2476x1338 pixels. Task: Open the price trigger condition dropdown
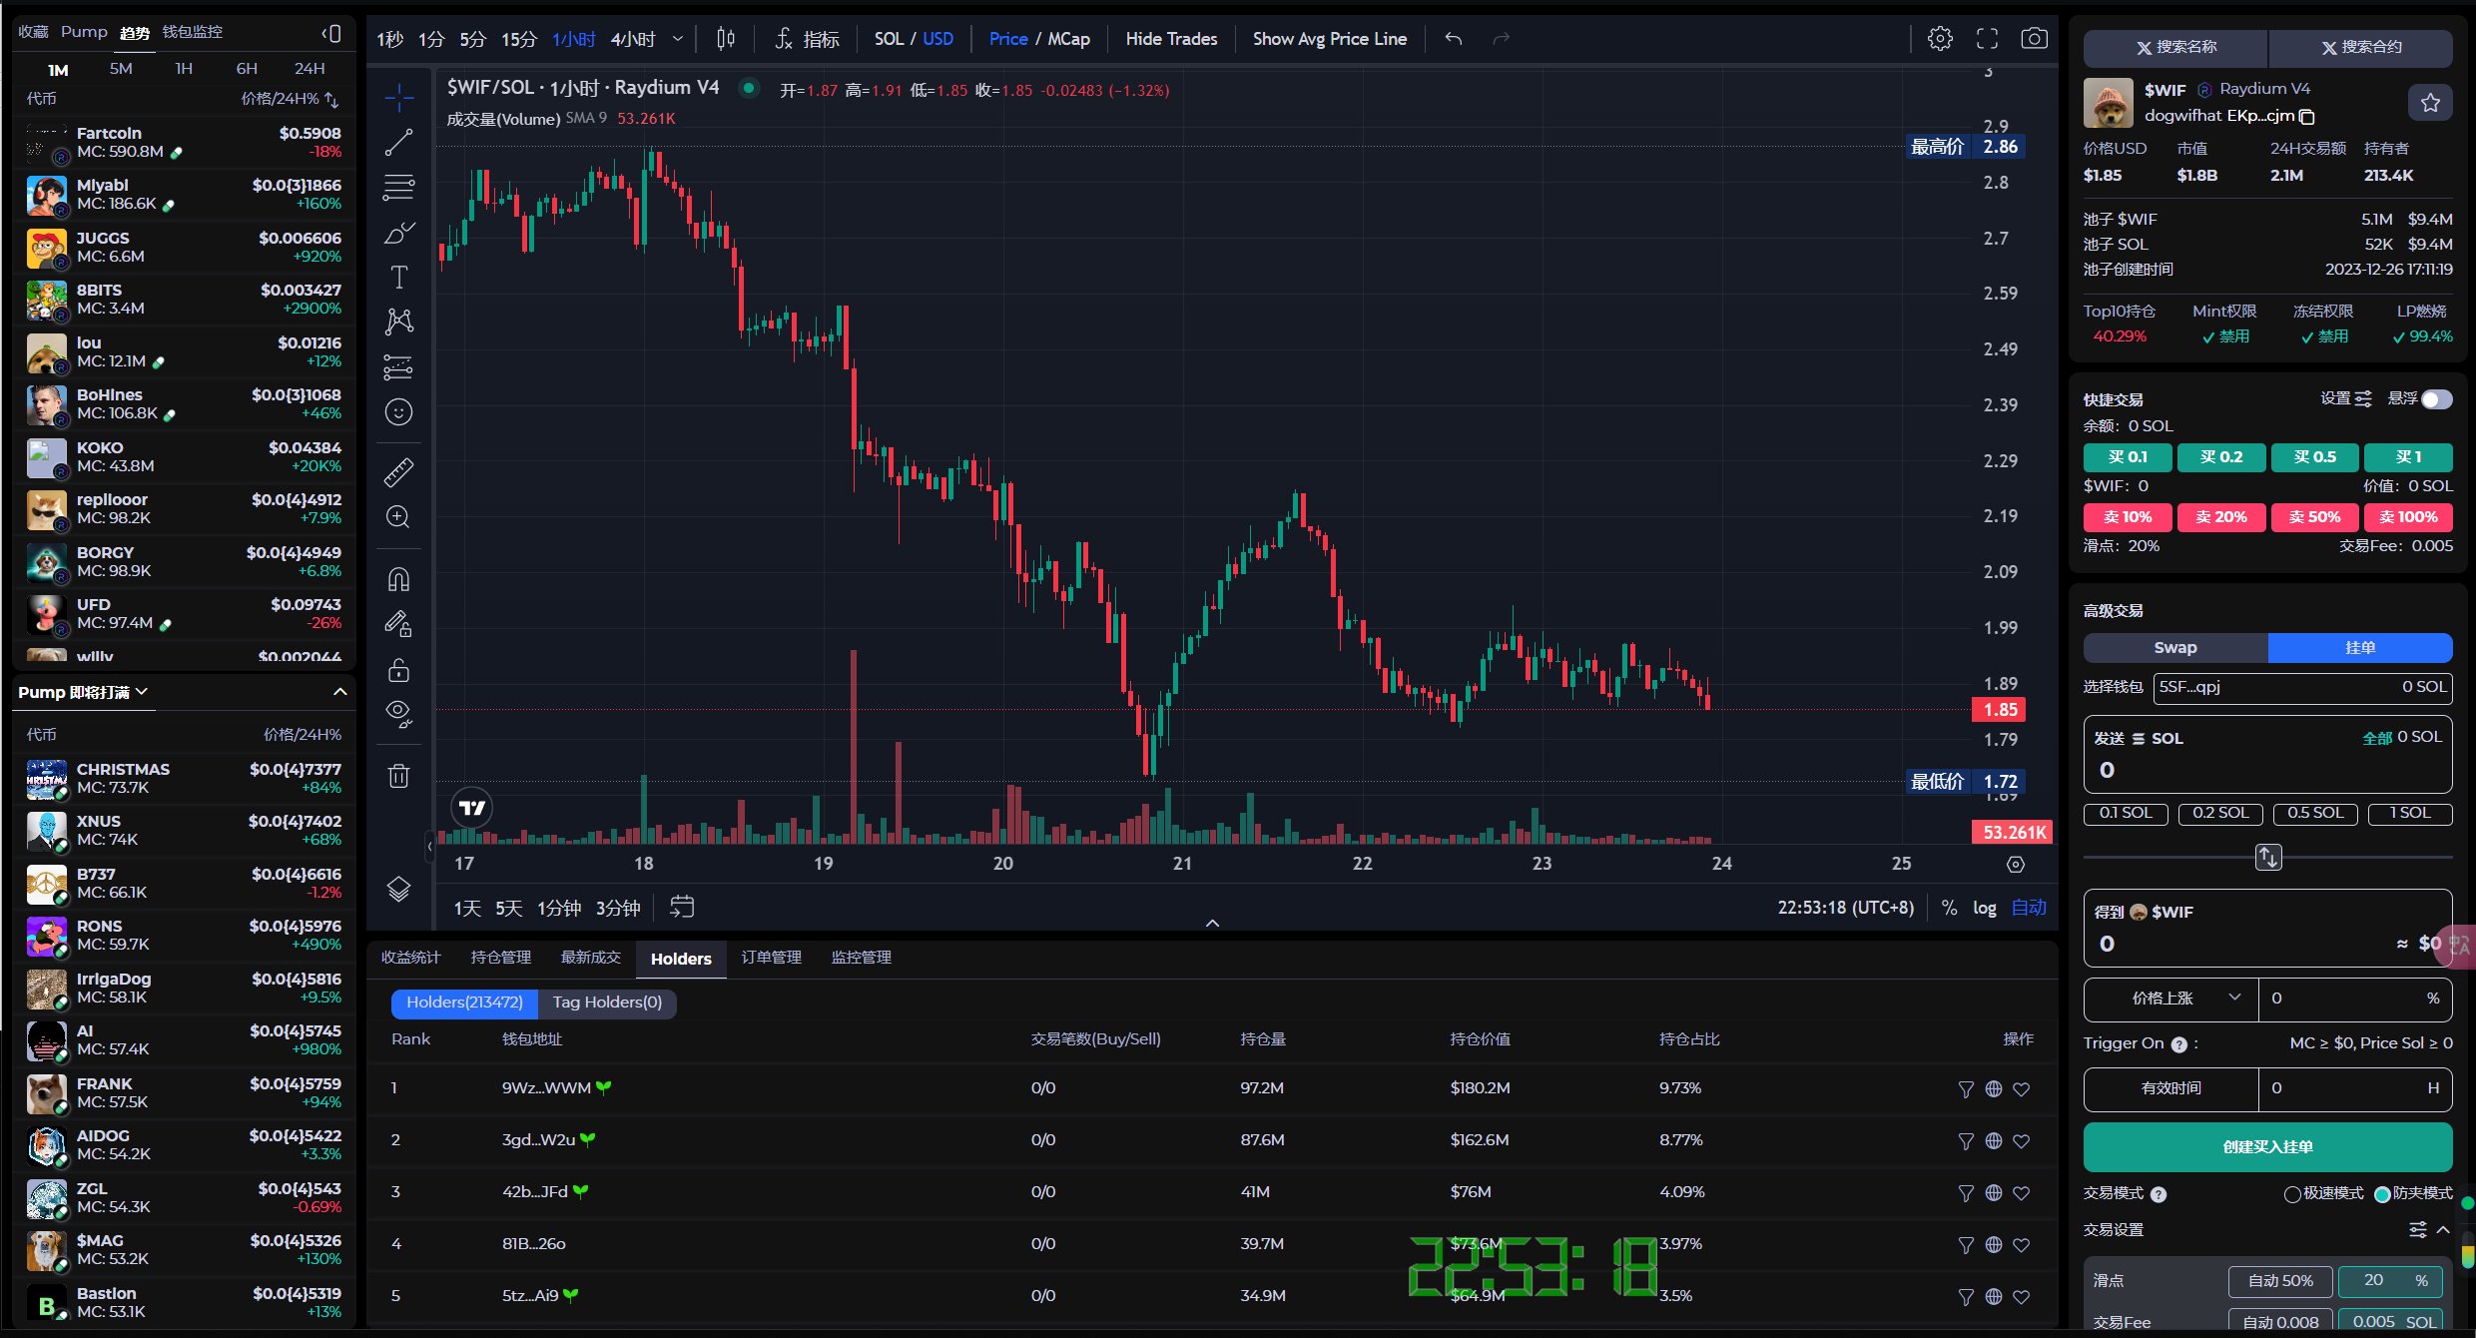tap(2171, 999)
